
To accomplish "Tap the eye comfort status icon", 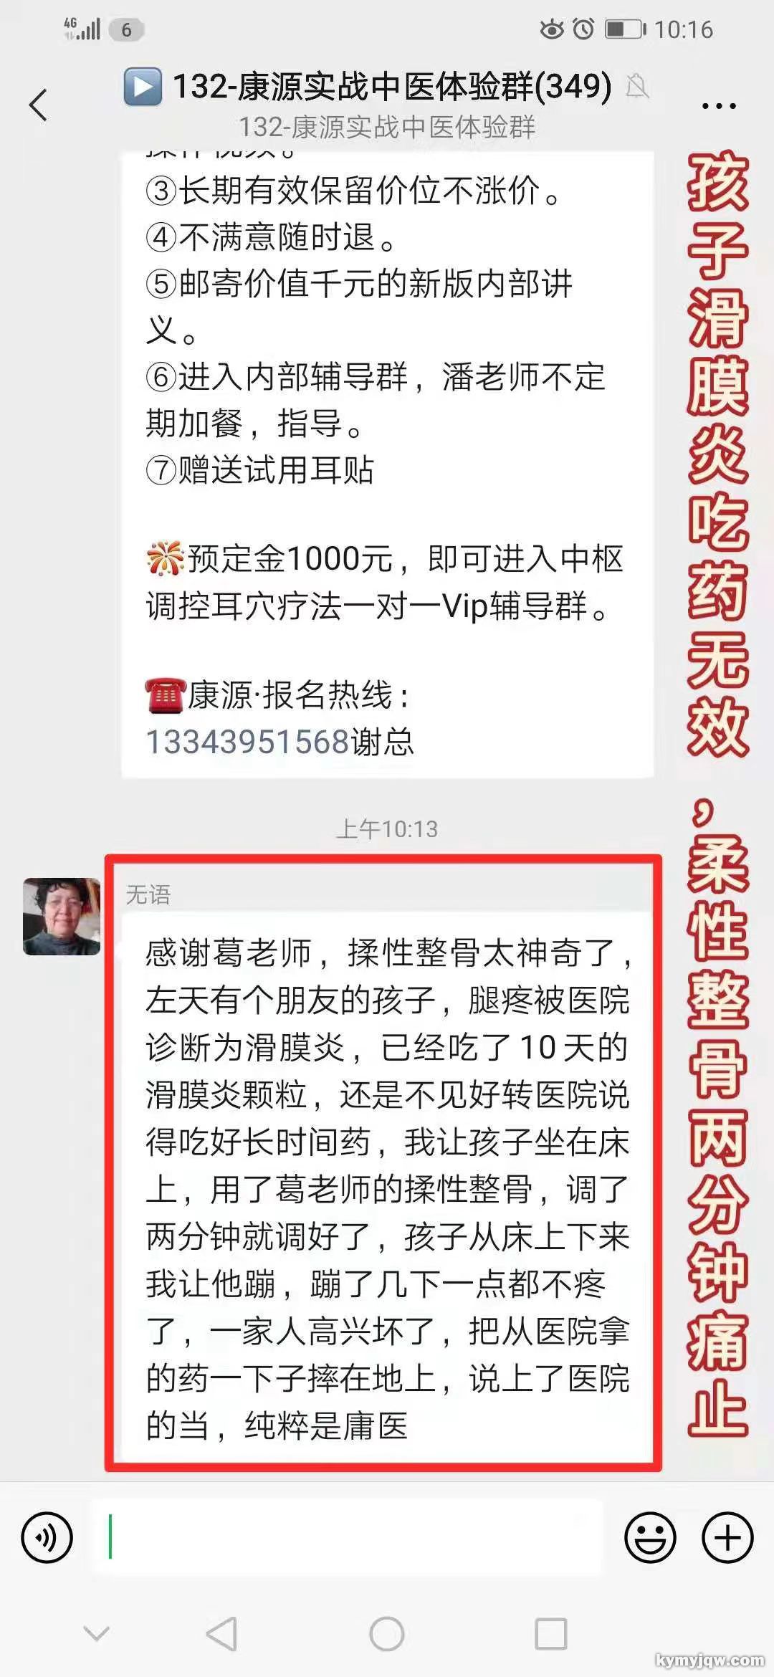I will click(552, 29).
